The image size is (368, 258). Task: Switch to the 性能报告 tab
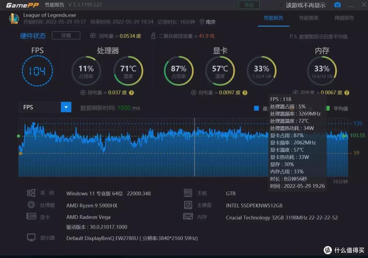(x=273, y=18)
